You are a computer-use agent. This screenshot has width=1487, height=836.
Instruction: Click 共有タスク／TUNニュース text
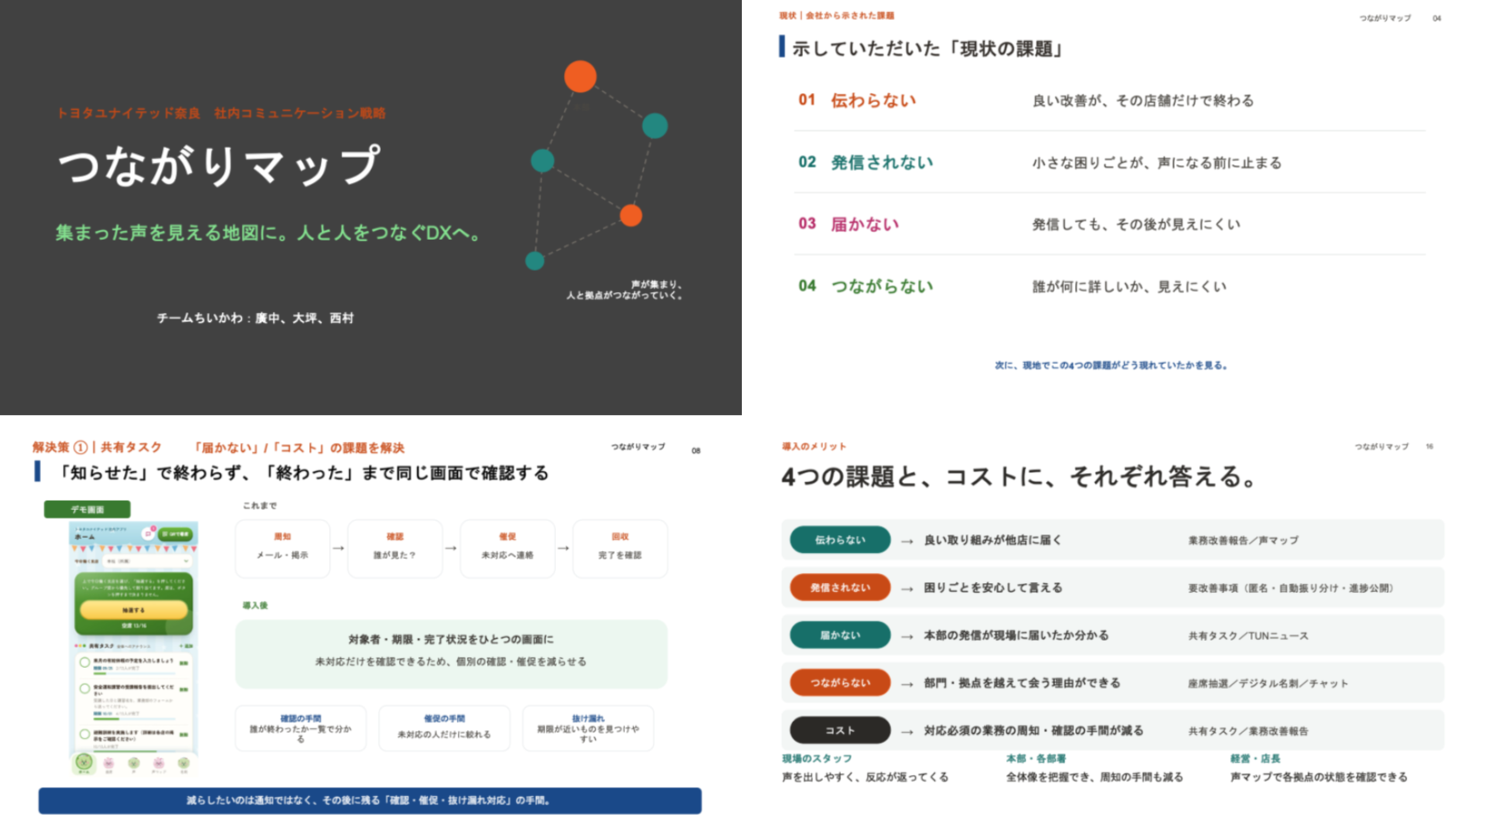pos(1248,636)
